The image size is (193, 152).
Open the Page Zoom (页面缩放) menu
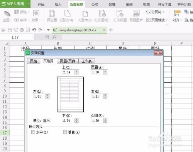coord(157,20)
